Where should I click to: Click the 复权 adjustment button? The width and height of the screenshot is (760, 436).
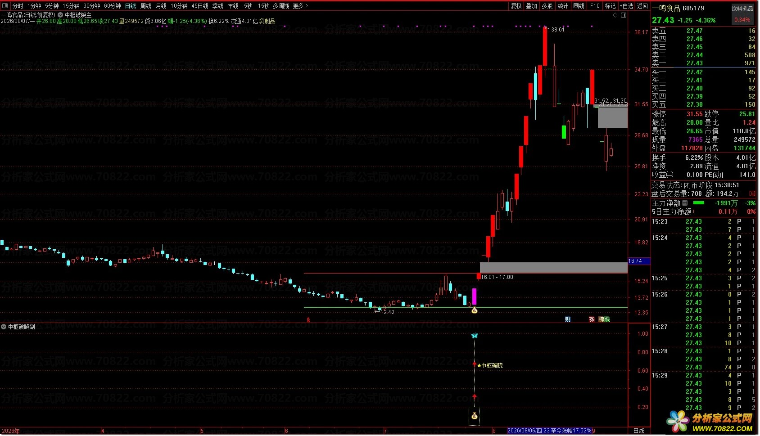[516, 6]
